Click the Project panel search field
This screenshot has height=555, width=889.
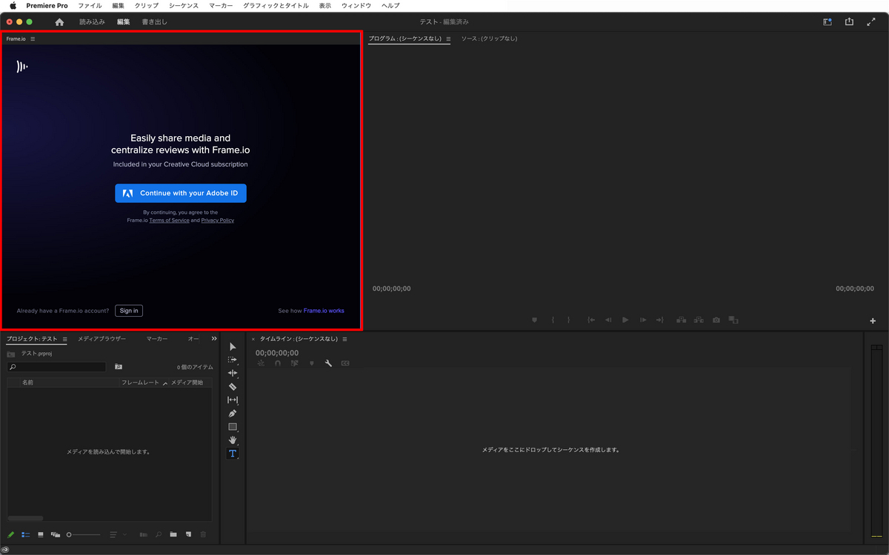point(56,367)
